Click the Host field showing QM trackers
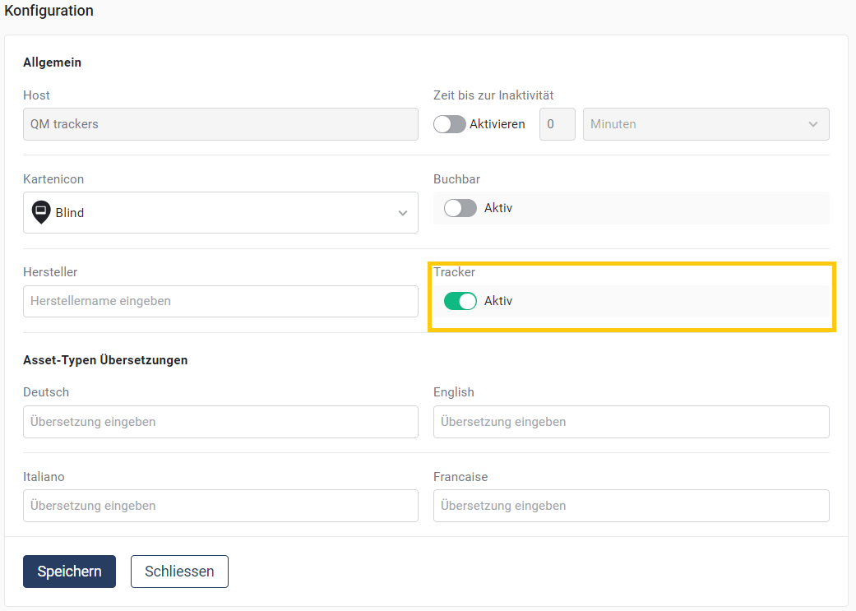This screenshot has height=611, width=856. click(220, 124)
